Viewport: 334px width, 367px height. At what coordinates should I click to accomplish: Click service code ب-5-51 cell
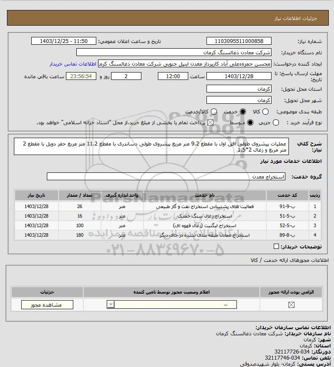tap(287, 216)
